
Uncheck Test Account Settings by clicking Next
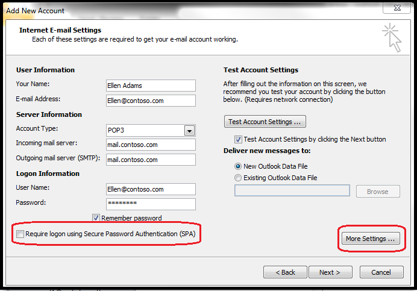[239, 139]
